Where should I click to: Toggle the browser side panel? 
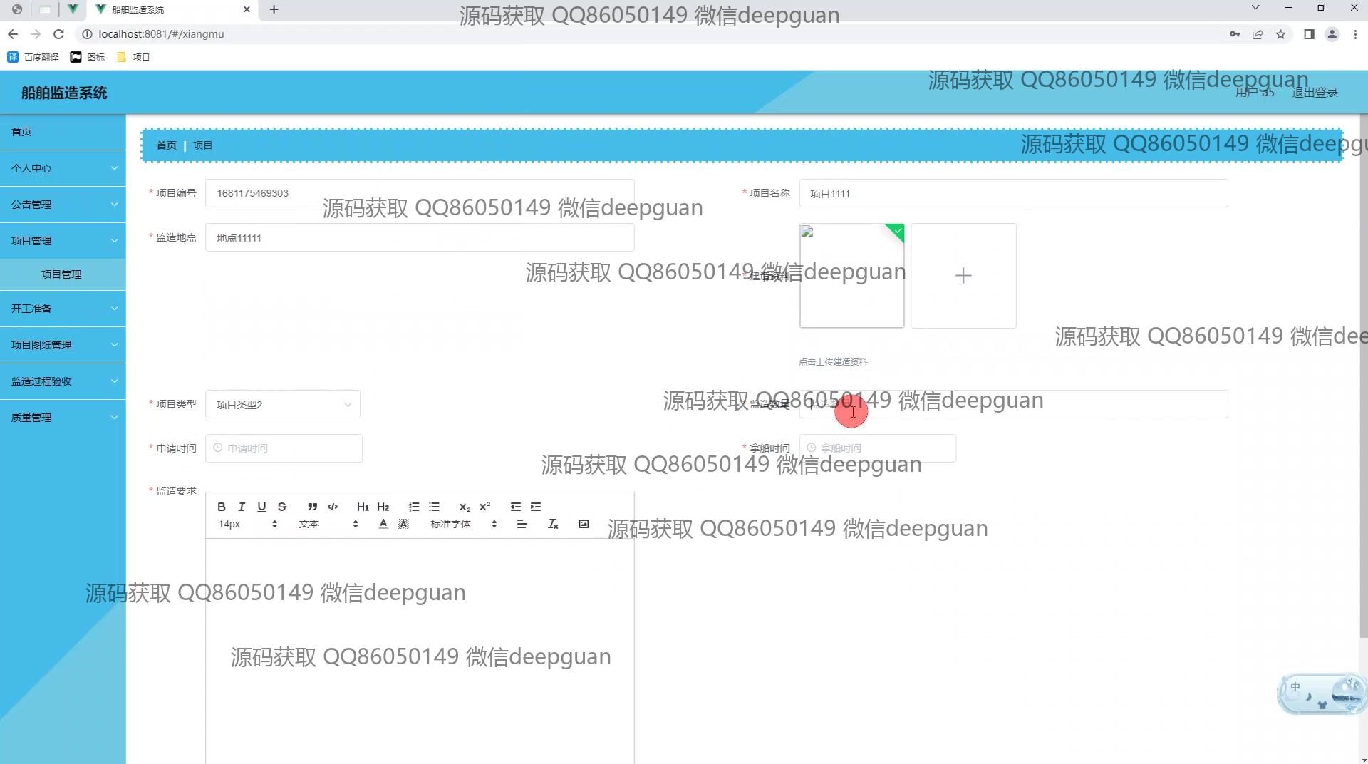coord(1308,34)
